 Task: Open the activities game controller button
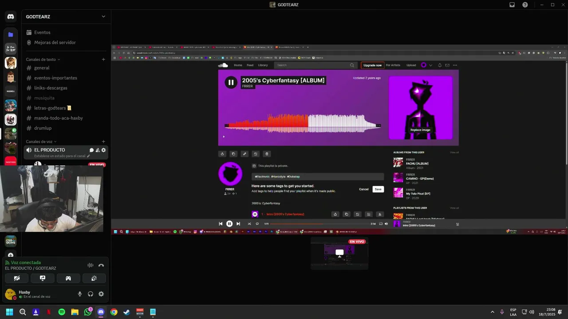[x=68, y=278]
